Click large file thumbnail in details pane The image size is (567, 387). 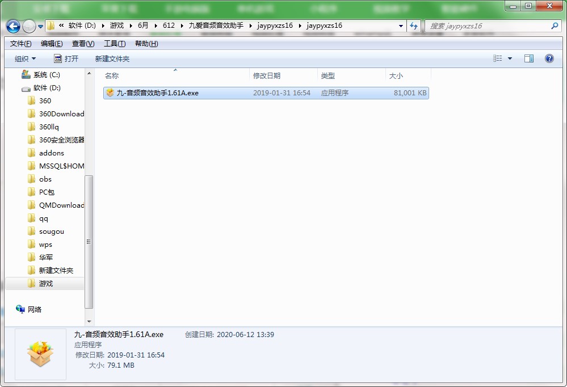[x=40, y=354]
